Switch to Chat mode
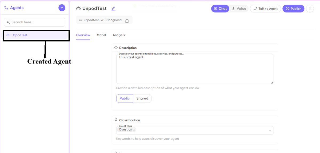Screen dimensions: 320x153 click(220, 8)
